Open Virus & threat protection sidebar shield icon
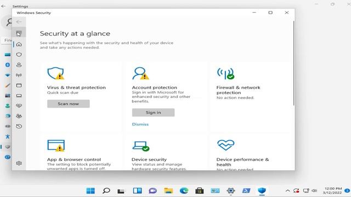Screen dimensions: 351x197 pyautogui.click(x=19, y=55)
